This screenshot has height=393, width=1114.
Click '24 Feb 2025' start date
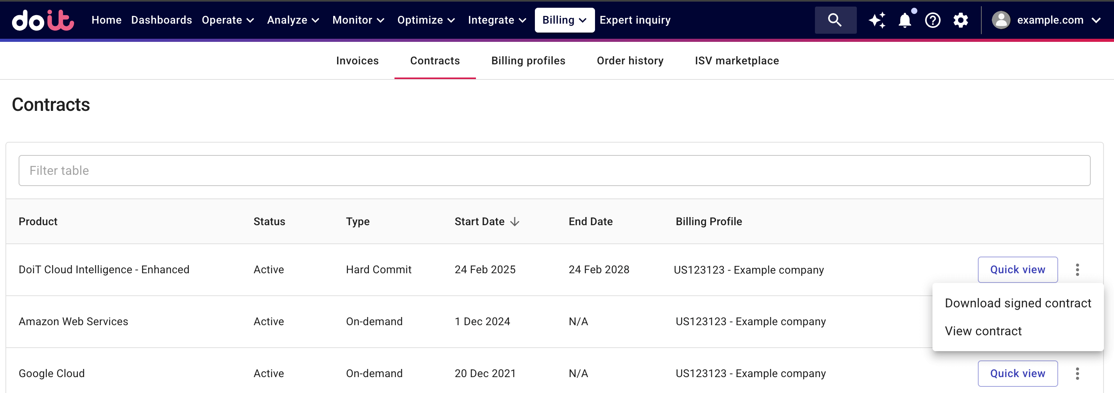pyautogui.click(x=485, y=269)
